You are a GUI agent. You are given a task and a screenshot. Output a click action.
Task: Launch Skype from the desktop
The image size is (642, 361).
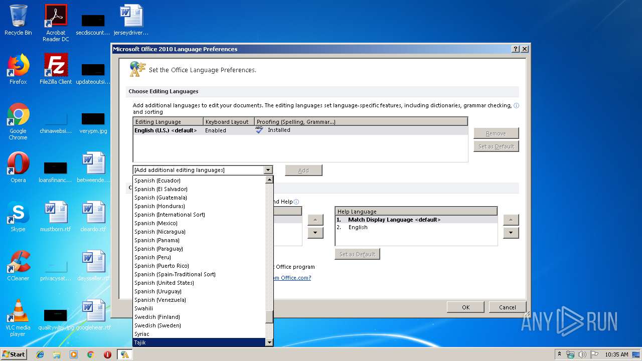click(18, 217)
